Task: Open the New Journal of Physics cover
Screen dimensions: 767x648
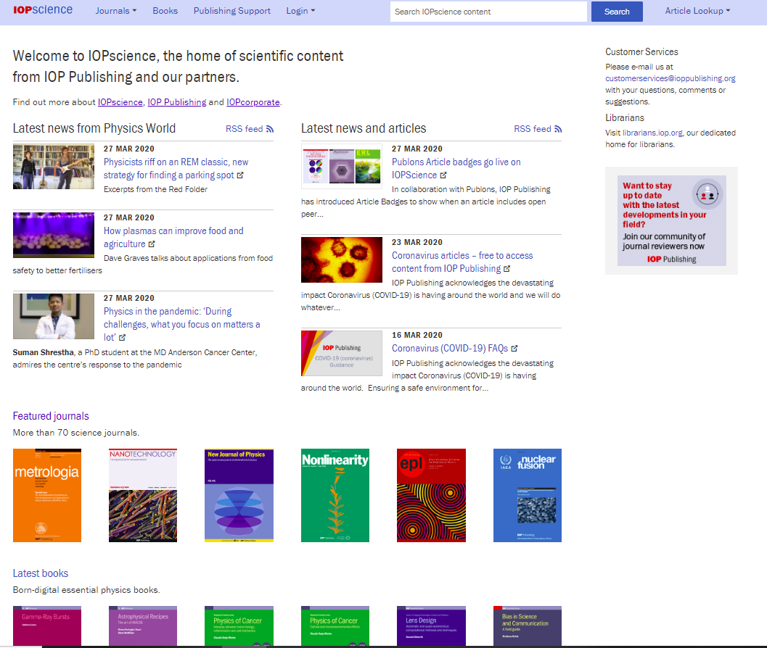Action: [239, 496]
